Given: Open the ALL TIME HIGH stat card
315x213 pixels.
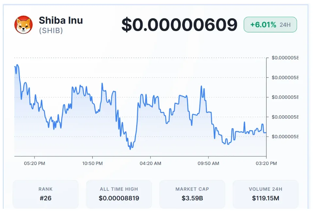Looking at the screenshot, I should tap(119, 194).
